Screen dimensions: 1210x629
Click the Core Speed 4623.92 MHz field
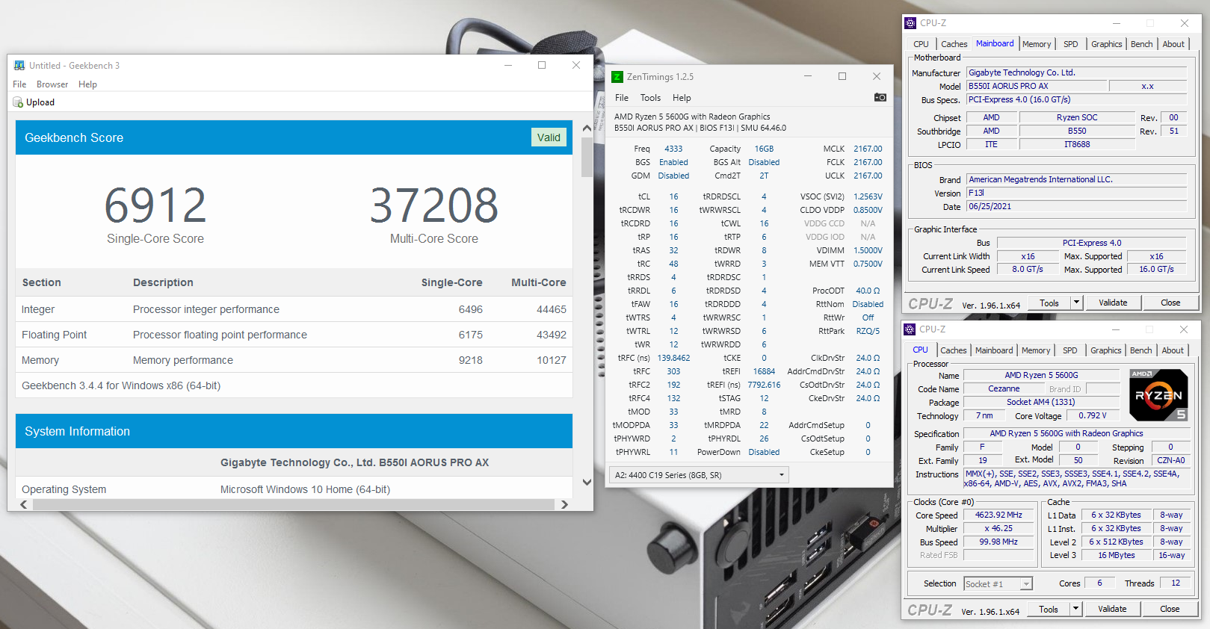(x=998, y=515)
